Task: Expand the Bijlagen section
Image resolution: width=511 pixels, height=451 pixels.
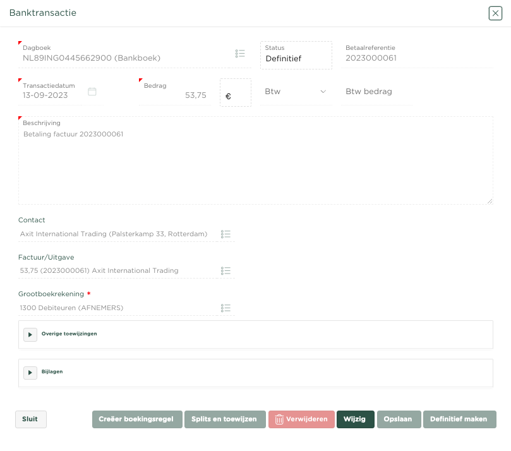Action: coord(30,373)
